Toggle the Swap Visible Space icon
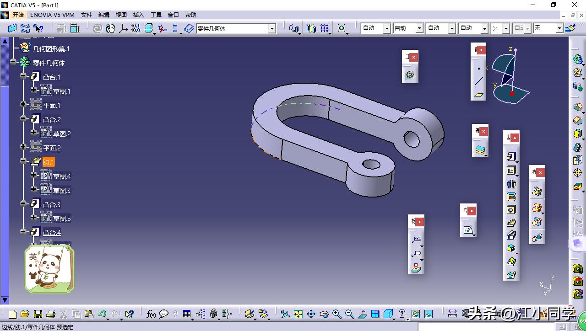Image resolution: width=586 pixels, height=331 pixels. tap(428, 314)
